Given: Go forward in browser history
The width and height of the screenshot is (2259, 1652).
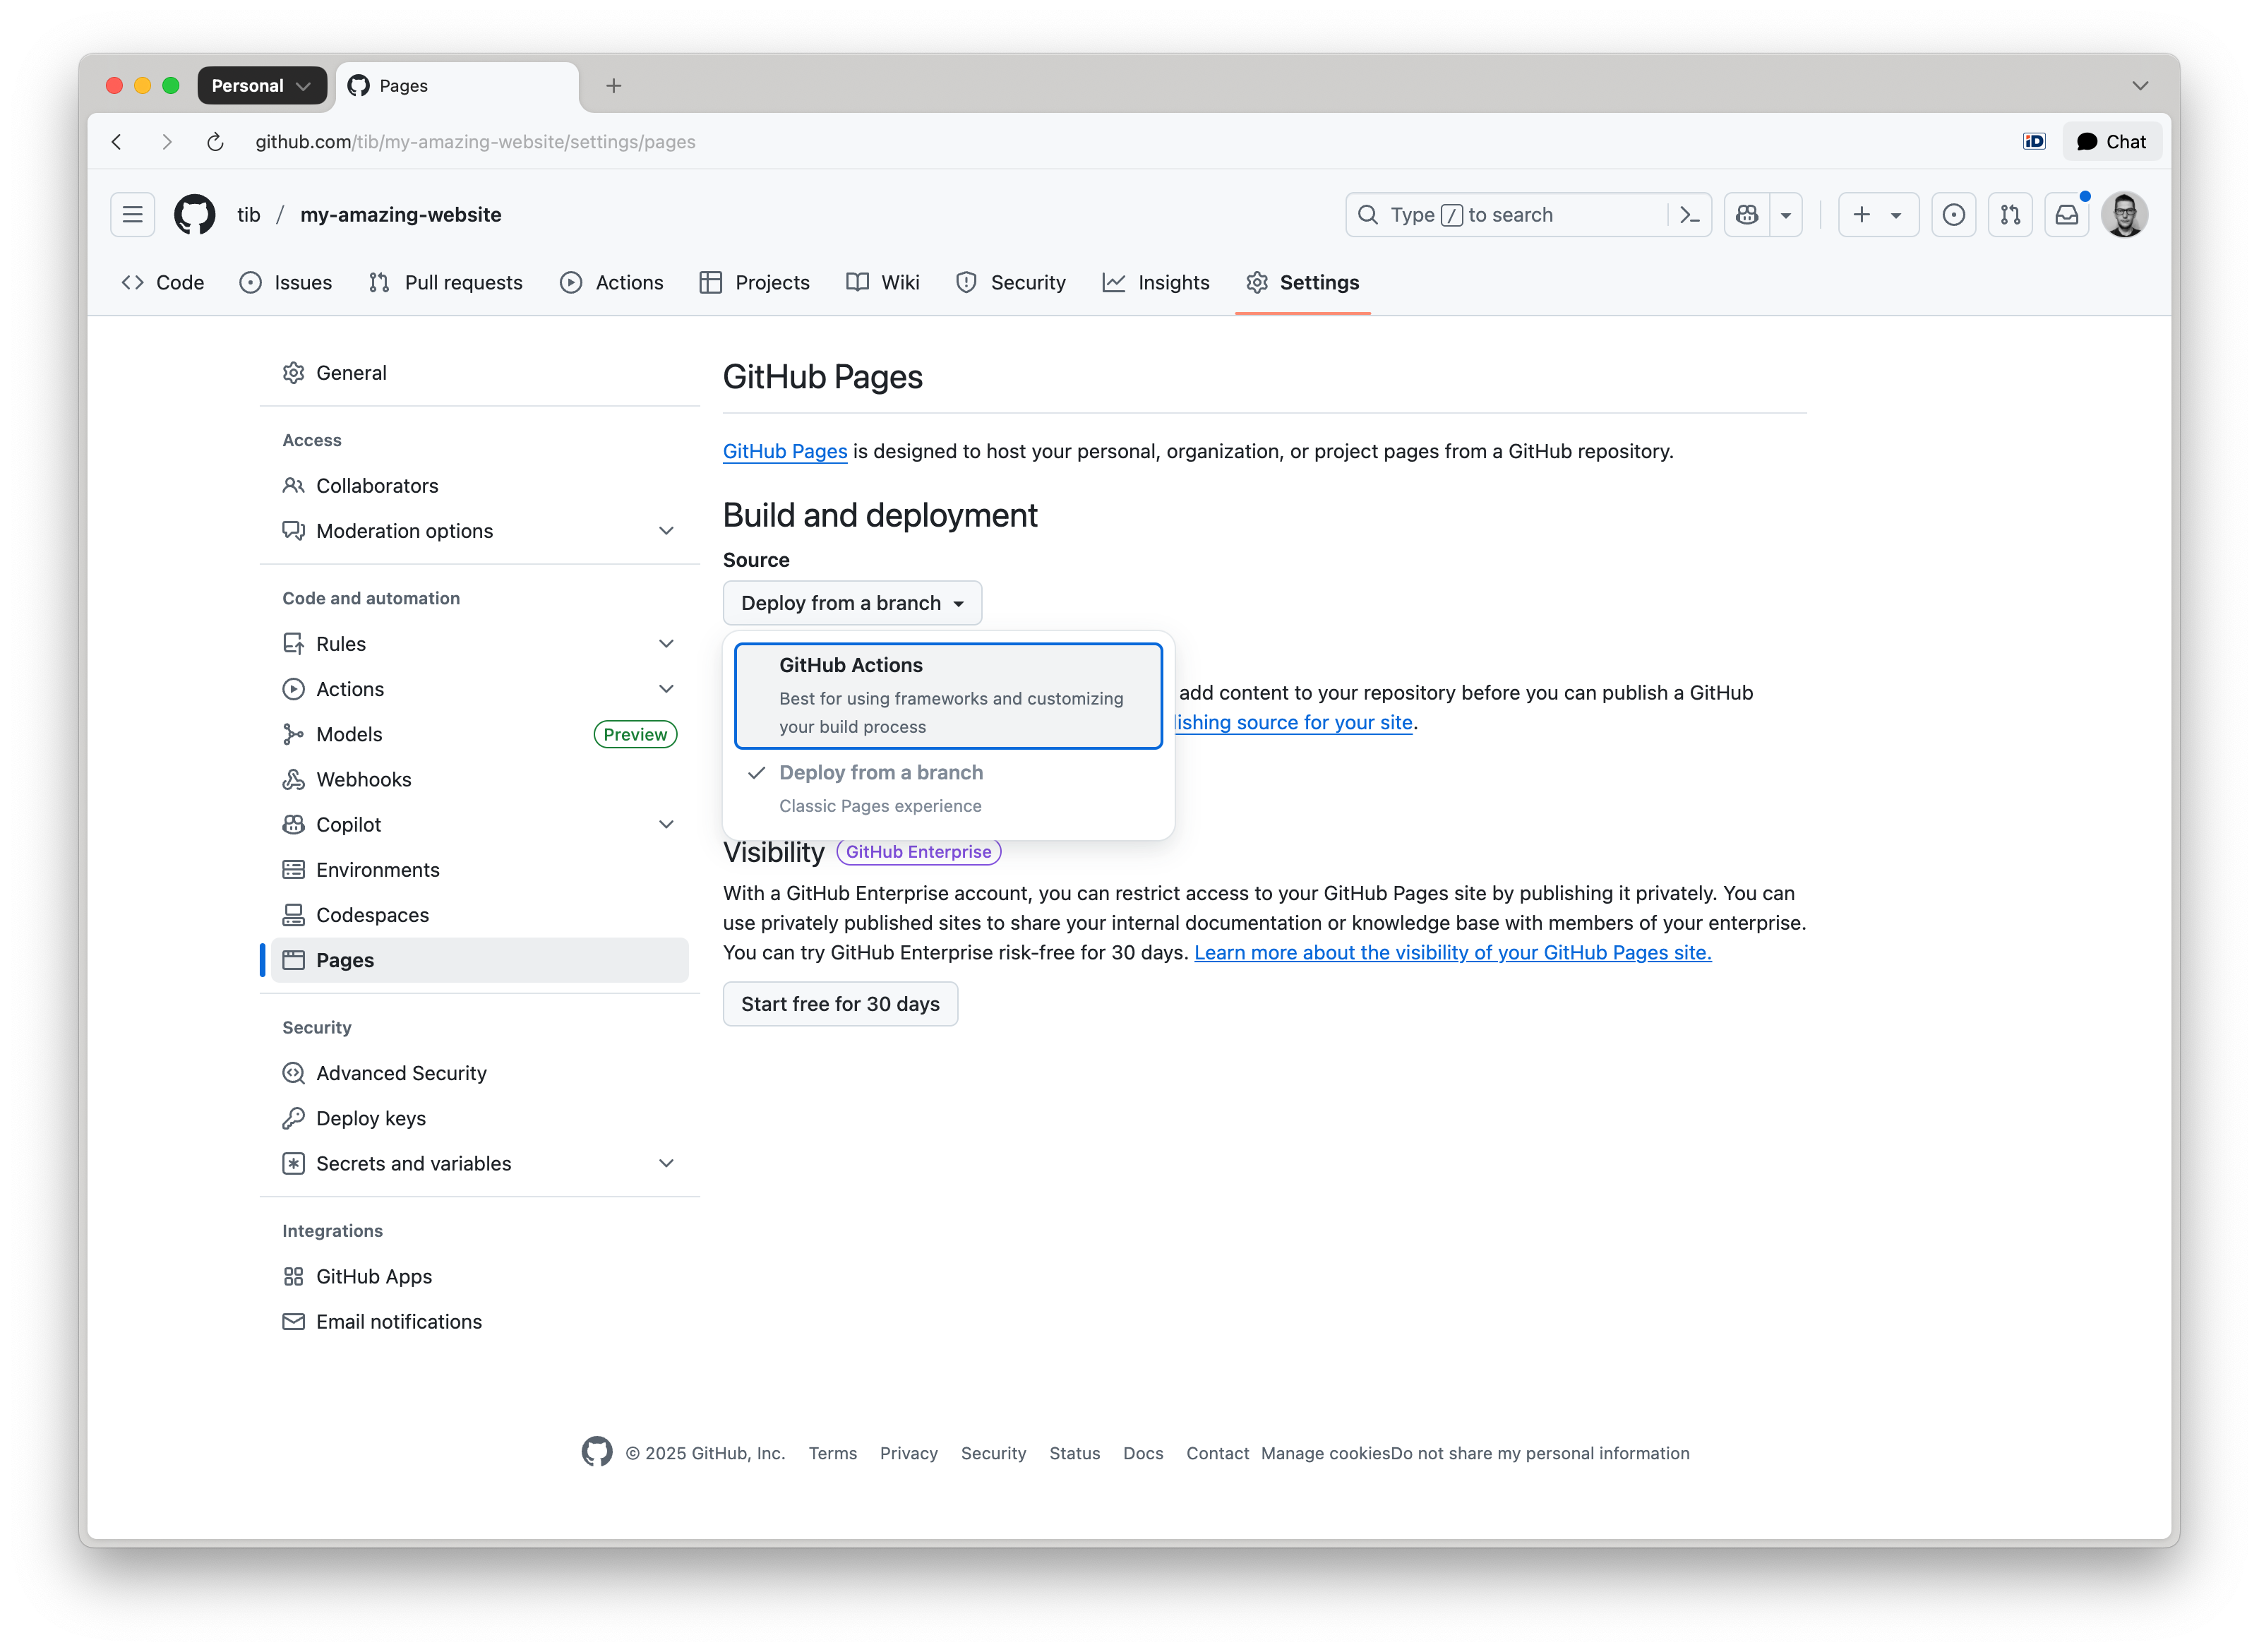Looking at the screenshot, I should tap(166, 142).
